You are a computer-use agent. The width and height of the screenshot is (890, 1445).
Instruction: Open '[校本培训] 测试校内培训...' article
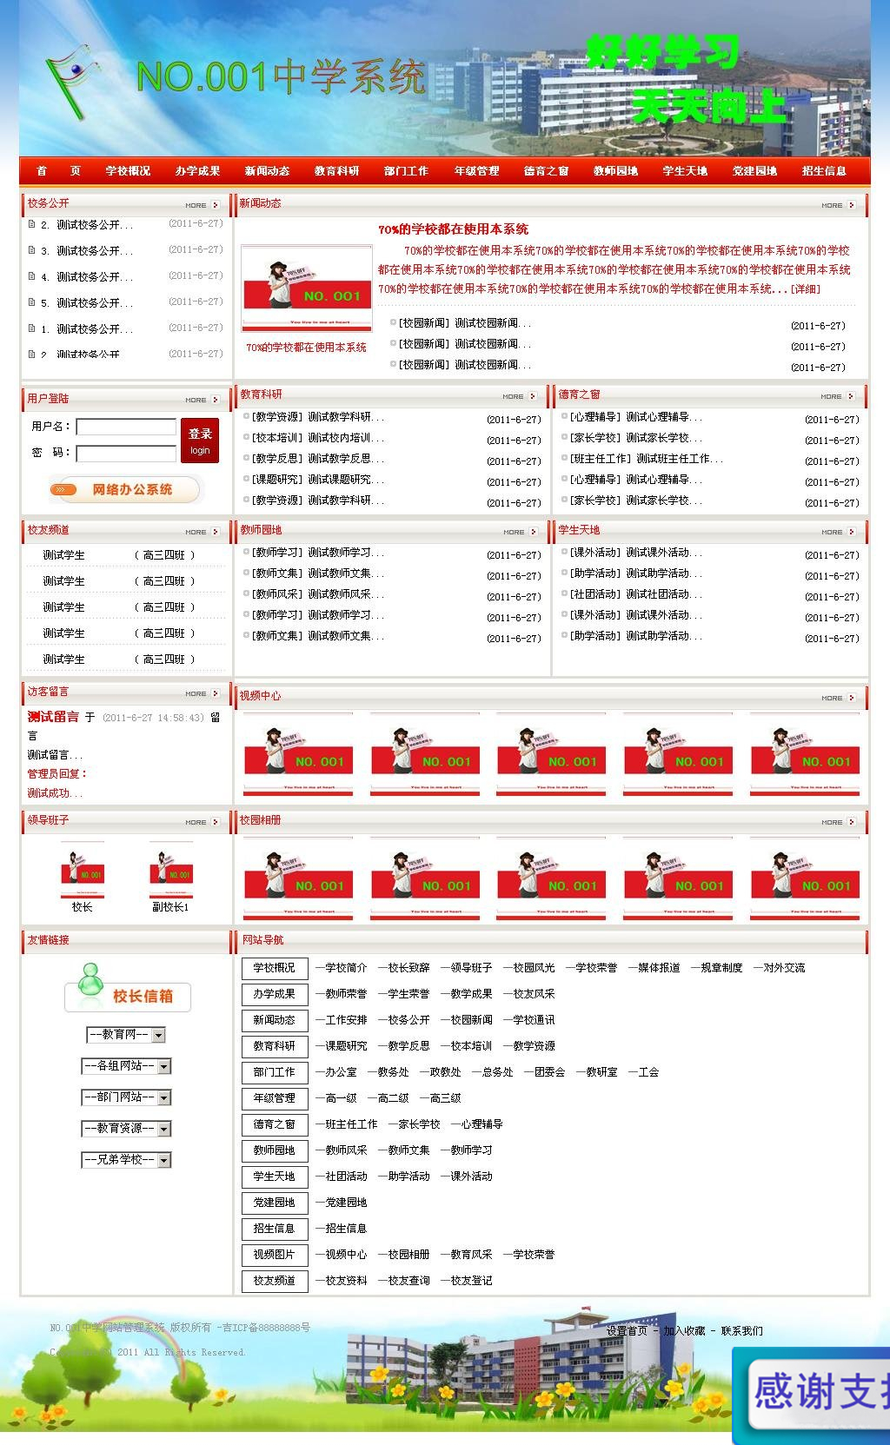(x=317, y=438)
